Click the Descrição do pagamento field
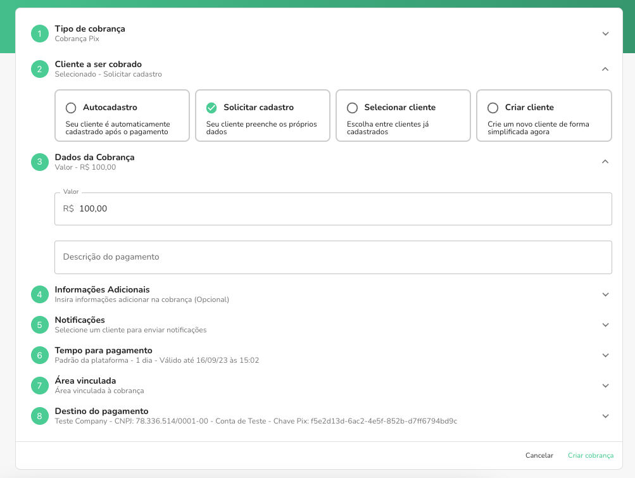Screen dimensions: 635x478 point(333,257)
